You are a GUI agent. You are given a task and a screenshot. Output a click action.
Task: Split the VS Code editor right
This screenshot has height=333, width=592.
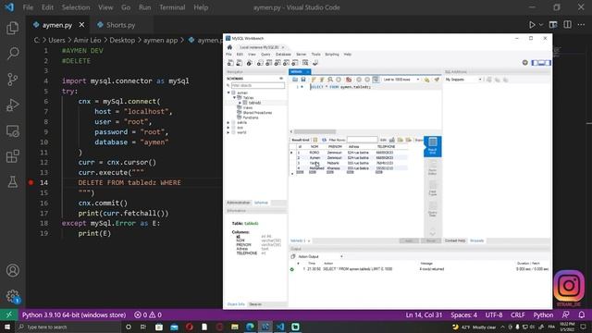coord(567,25)
